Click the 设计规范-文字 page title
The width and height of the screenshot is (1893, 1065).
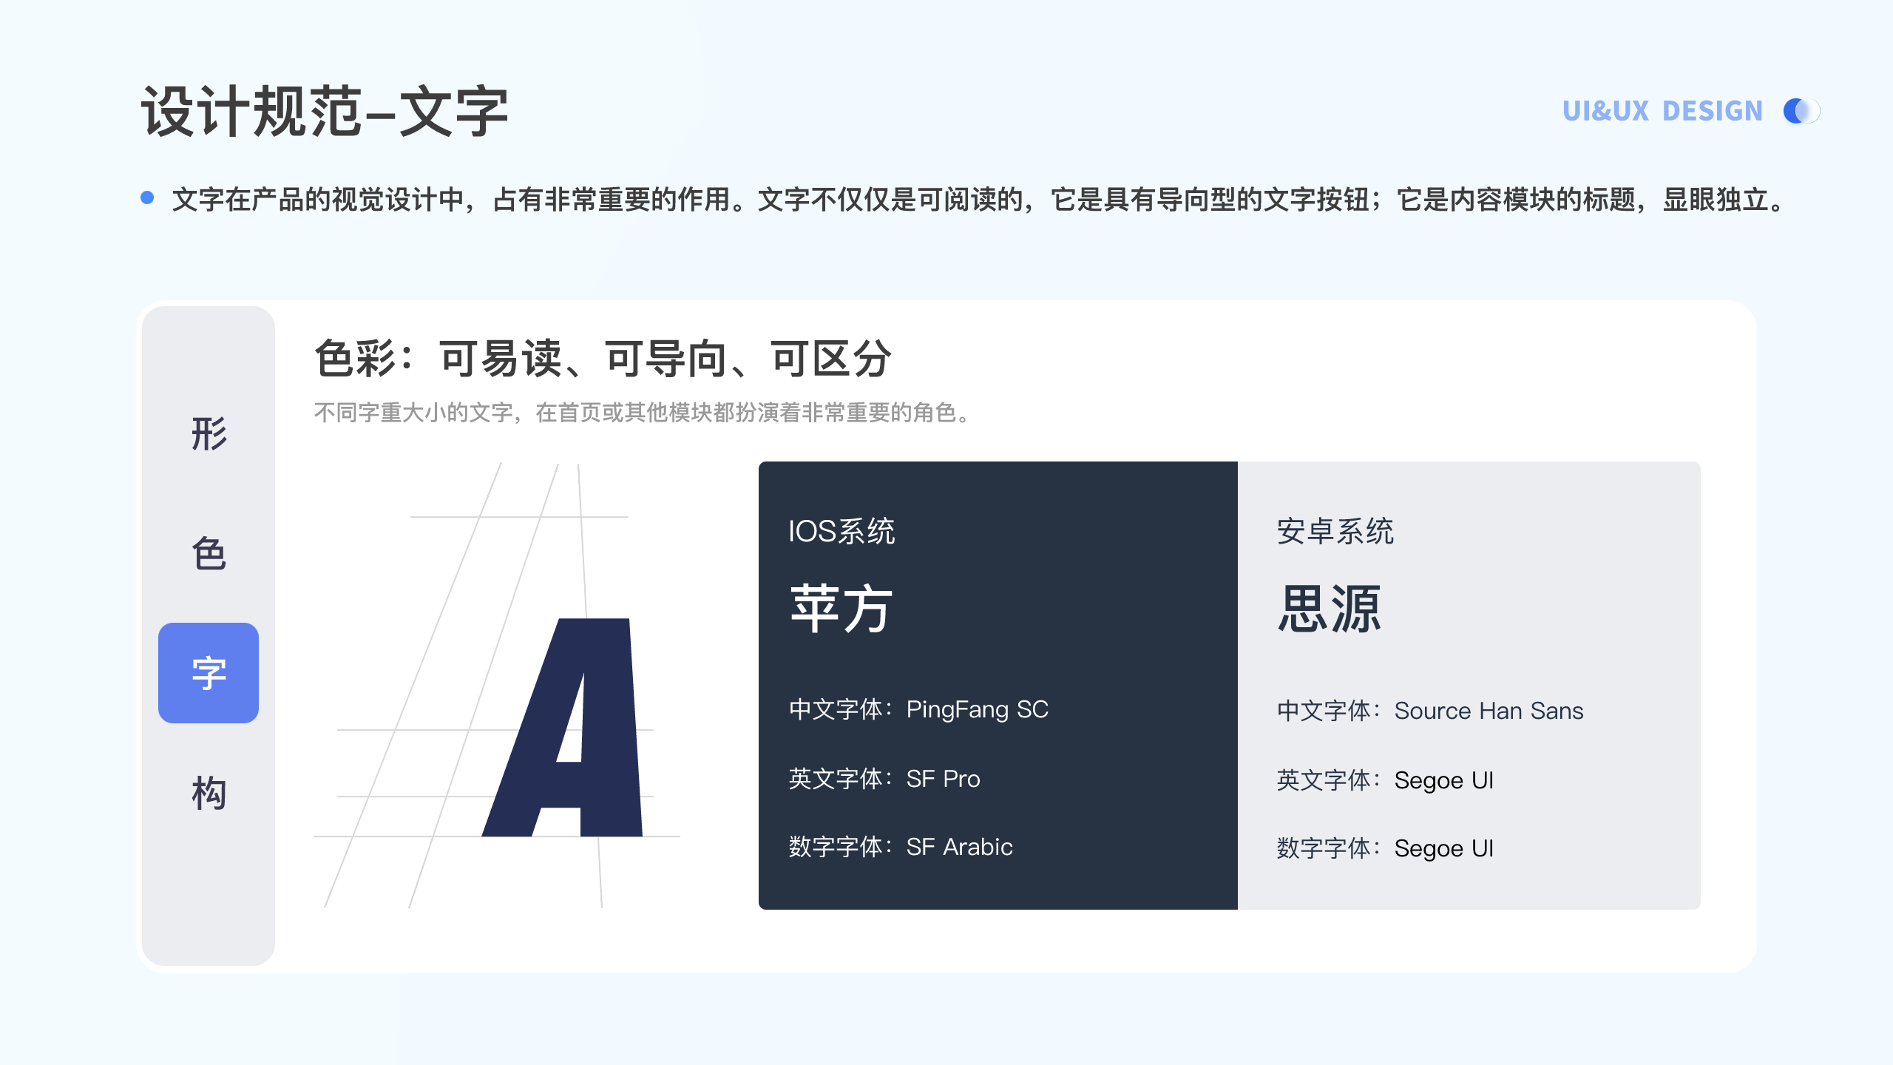[x=324, y=112]
